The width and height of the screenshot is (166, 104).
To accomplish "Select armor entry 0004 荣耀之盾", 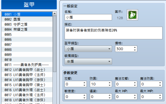I will click(27, 29).
